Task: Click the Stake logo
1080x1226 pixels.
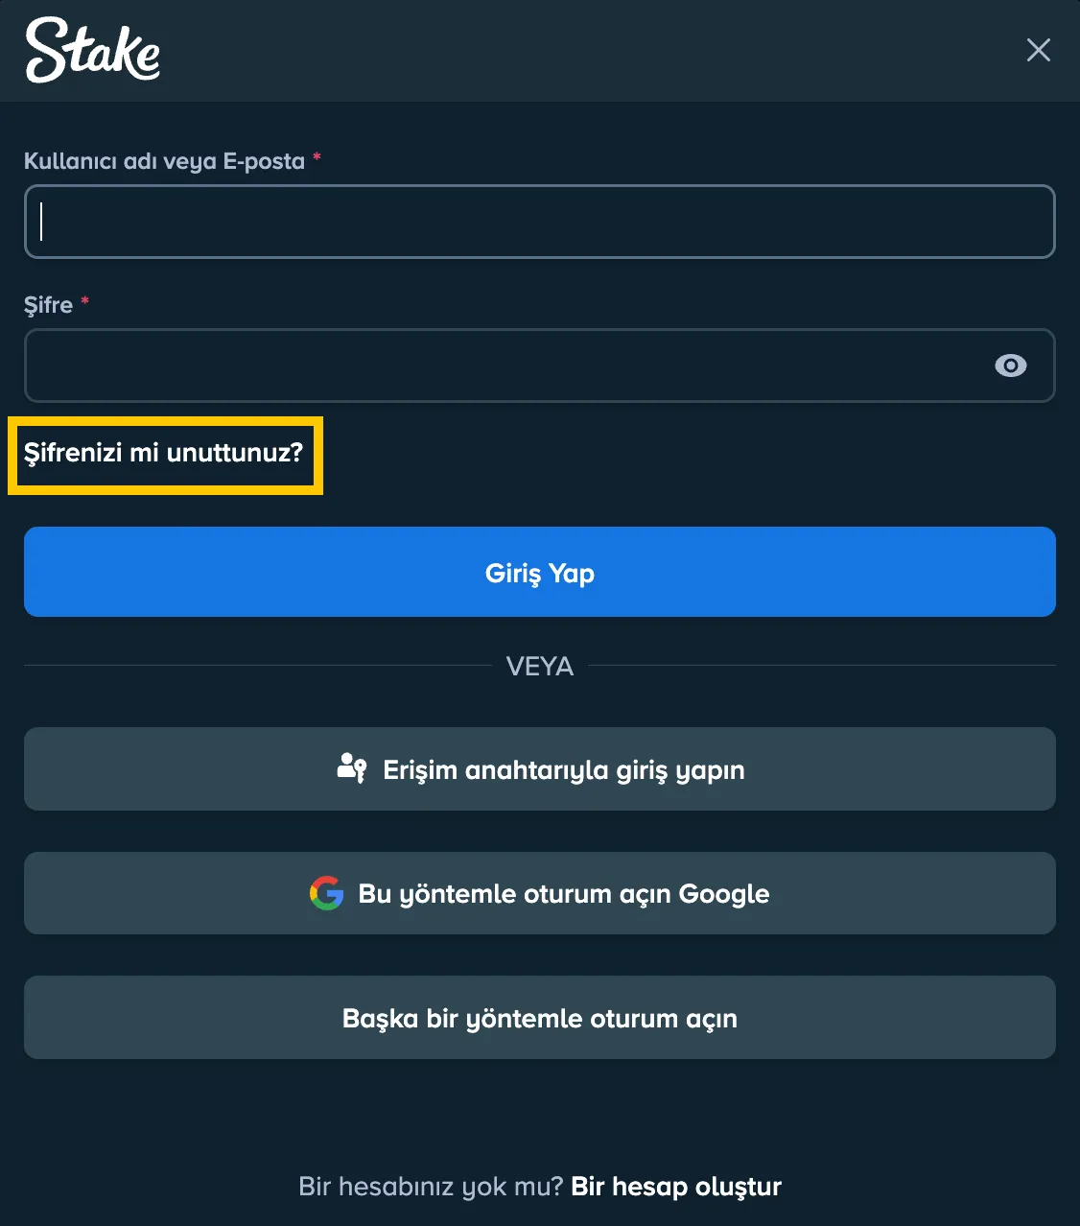Action: coord(91,51)
